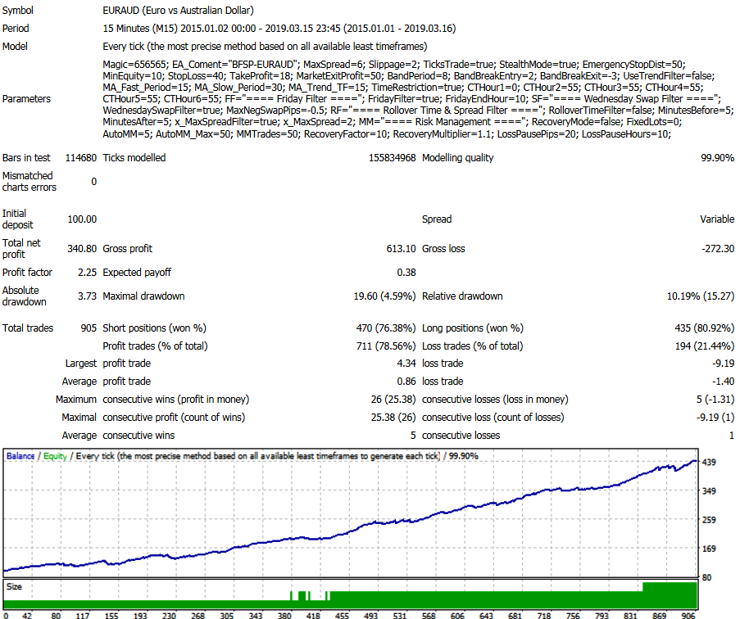
Task: Click the '906' trade number axis label
Action: click(688, 615)
